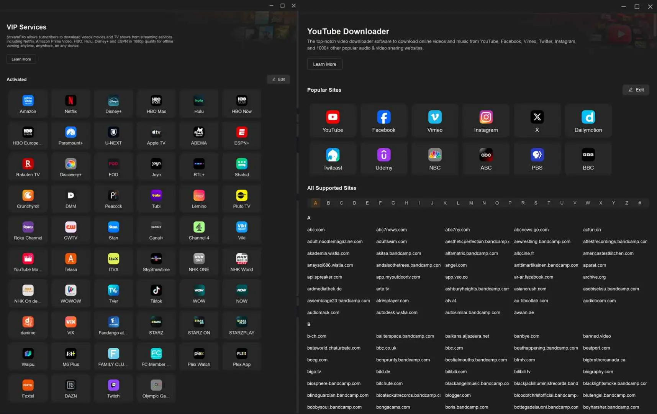Viewport: 657px width, 414px height.
Task: Open archive.org in supported sites
Action: [594, 277]
